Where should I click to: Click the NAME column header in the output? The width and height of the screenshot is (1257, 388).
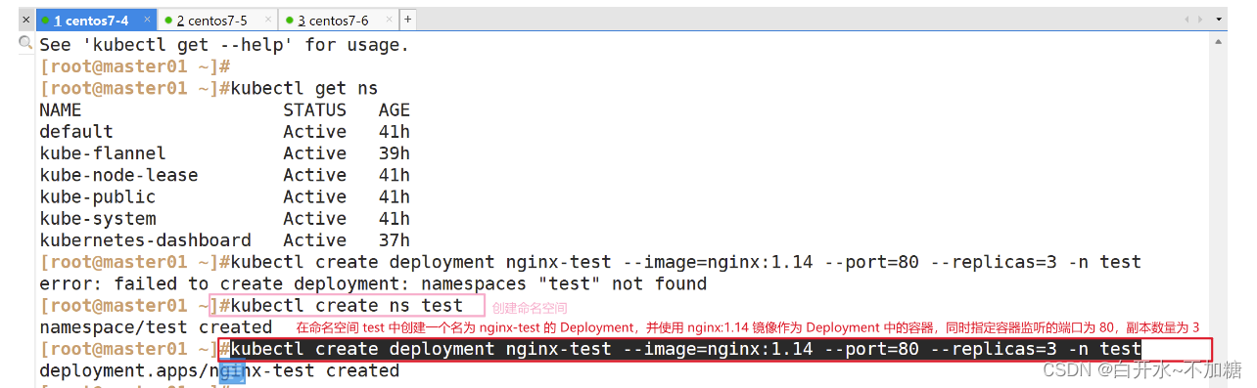pos(61,109)
